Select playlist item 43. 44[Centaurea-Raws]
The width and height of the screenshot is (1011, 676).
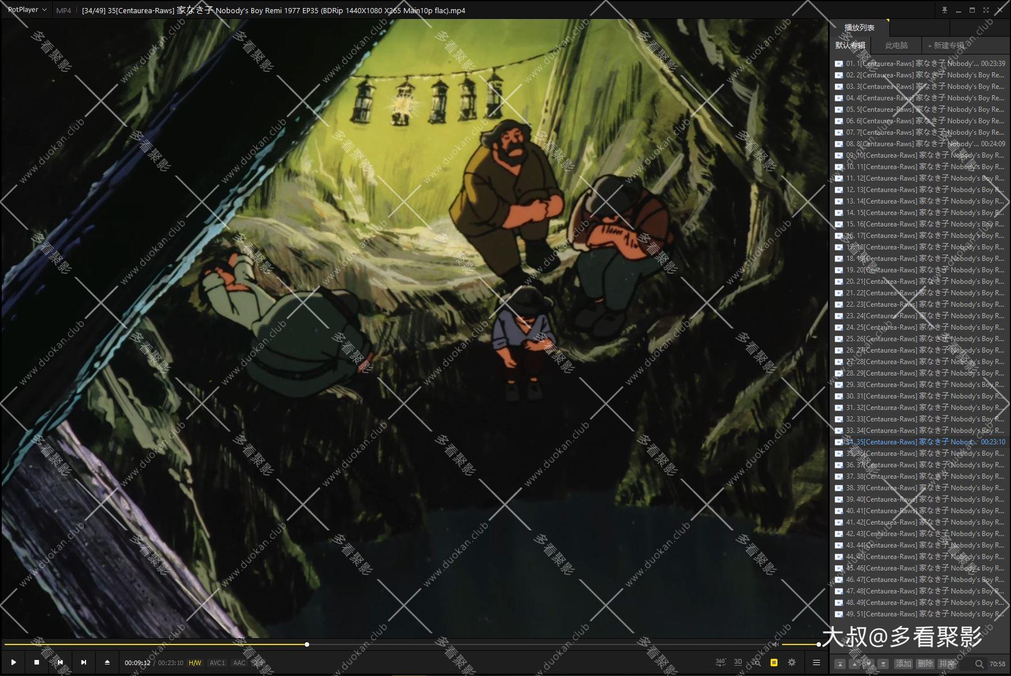(x=920, y=545)
